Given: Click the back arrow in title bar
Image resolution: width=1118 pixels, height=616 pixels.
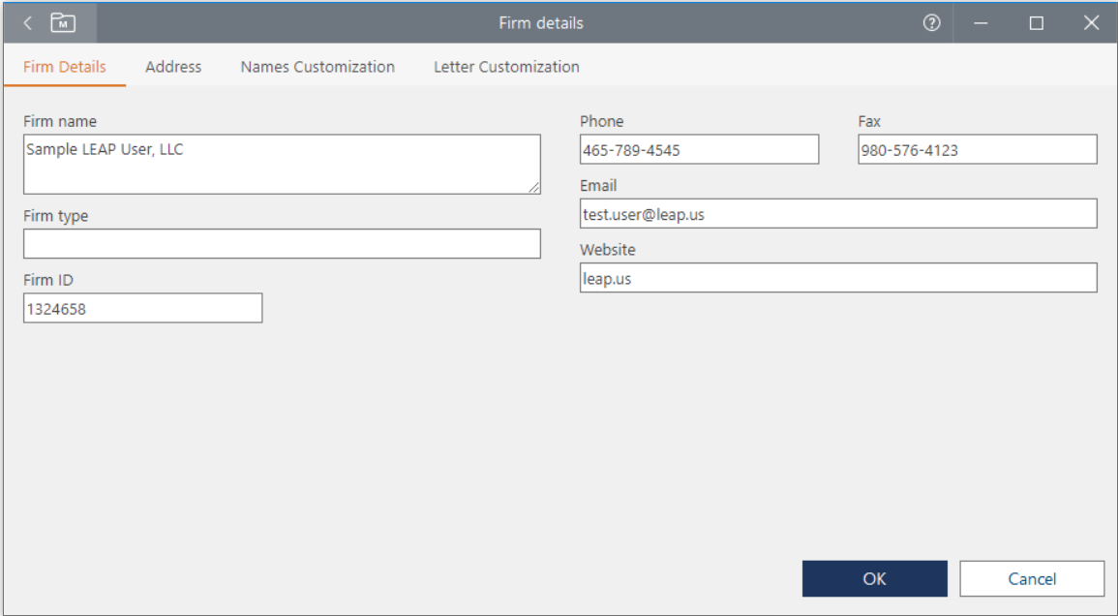Looking at the screenshot, I should pos(27,23).
